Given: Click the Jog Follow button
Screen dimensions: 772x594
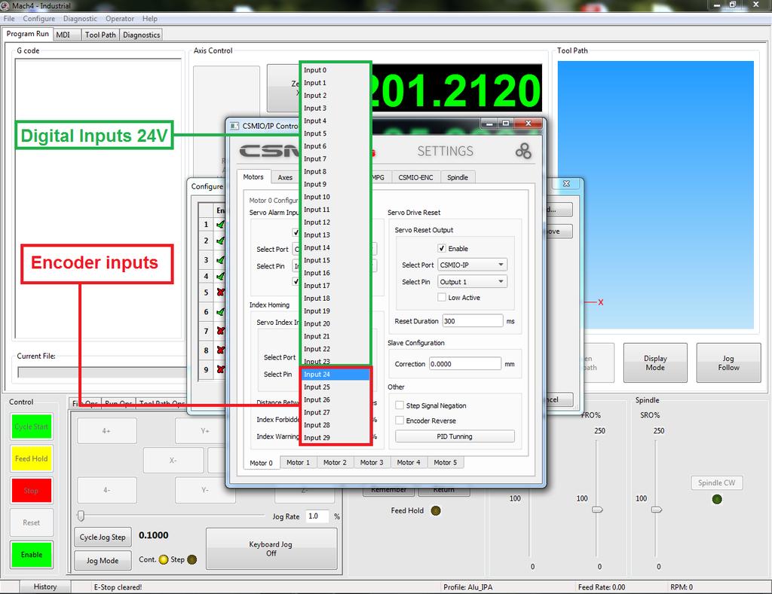Looking at the screenshot, I should [x=729, y=363].
